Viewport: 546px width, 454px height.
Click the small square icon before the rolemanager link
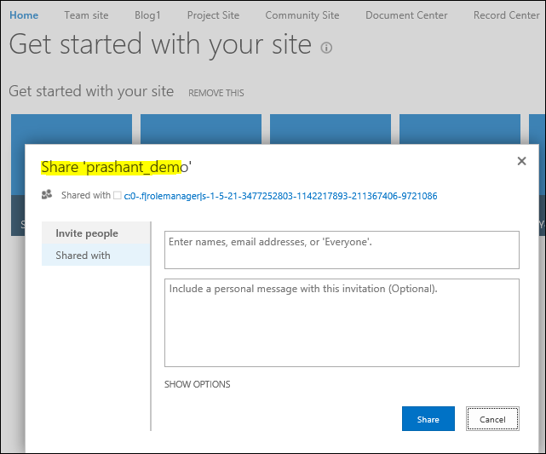point(118,196)
